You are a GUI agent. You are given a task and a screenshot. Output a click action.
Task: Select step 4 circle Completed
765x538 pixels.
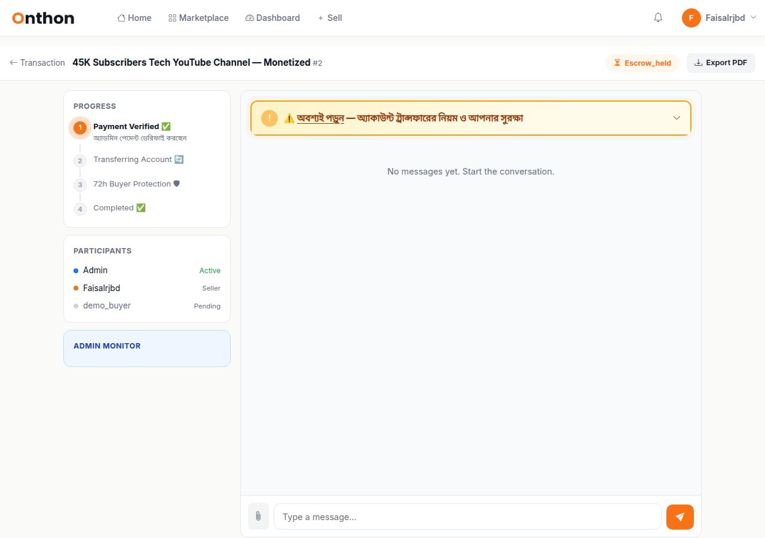(x=80, y=209)
